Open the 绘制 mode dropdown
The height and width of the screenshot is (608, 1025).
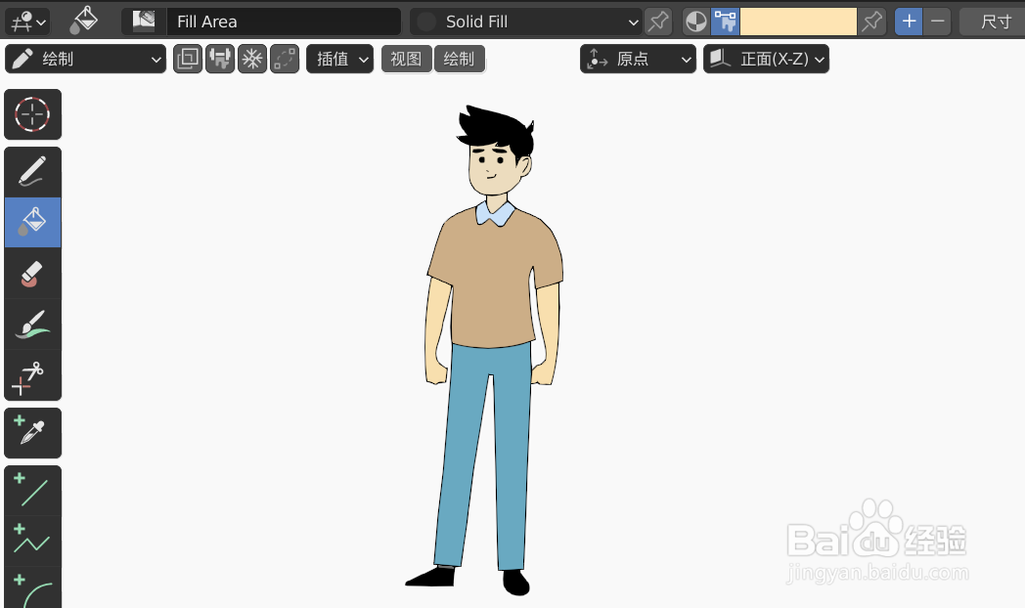click(86, 59)
